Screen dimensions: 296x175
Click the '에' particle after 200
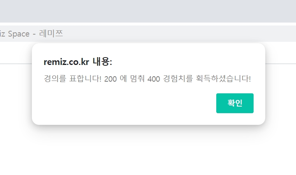point(123,79)
